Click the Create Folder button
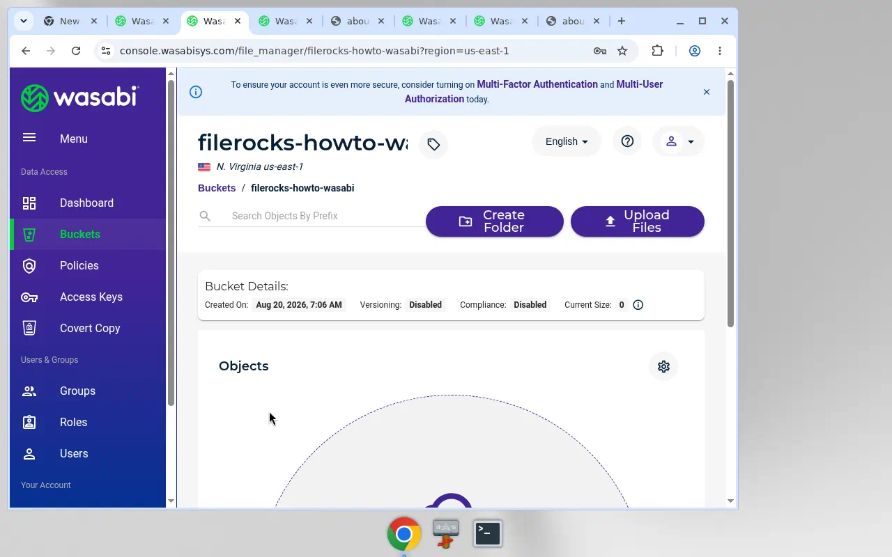The width and height of the screenshot is (892, 557). coord(495,221)
